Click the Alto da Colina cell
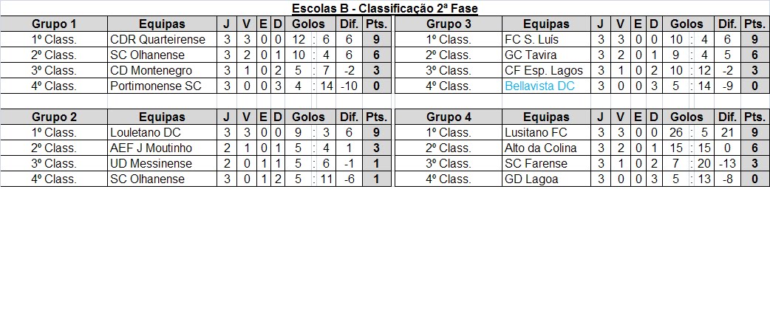Viewport: 770px width, 319px height. [x=546, y=148]
